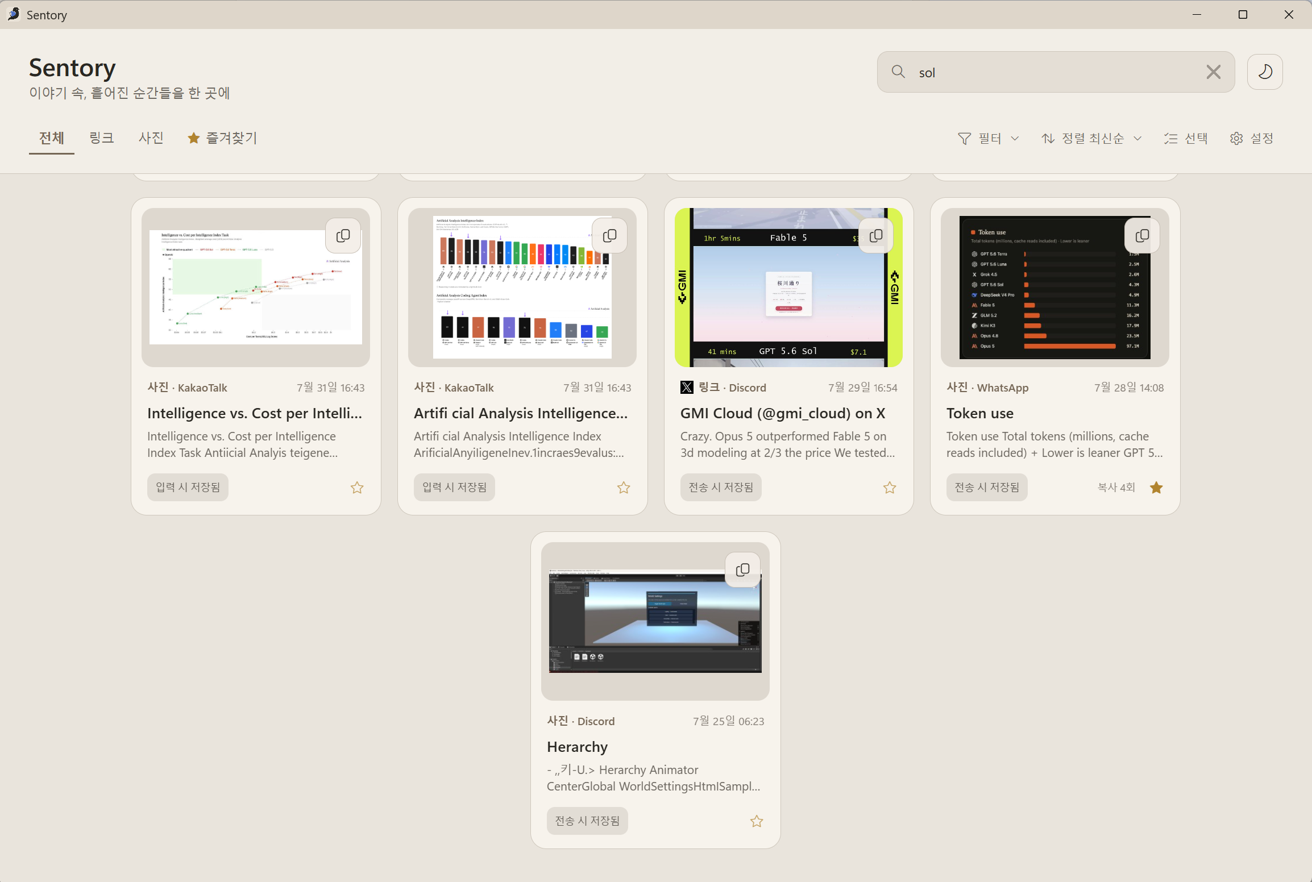Click the 'Token use Total tokens' description
The width and height of the screenshot is (1312, 882).
click(1054, 444)
